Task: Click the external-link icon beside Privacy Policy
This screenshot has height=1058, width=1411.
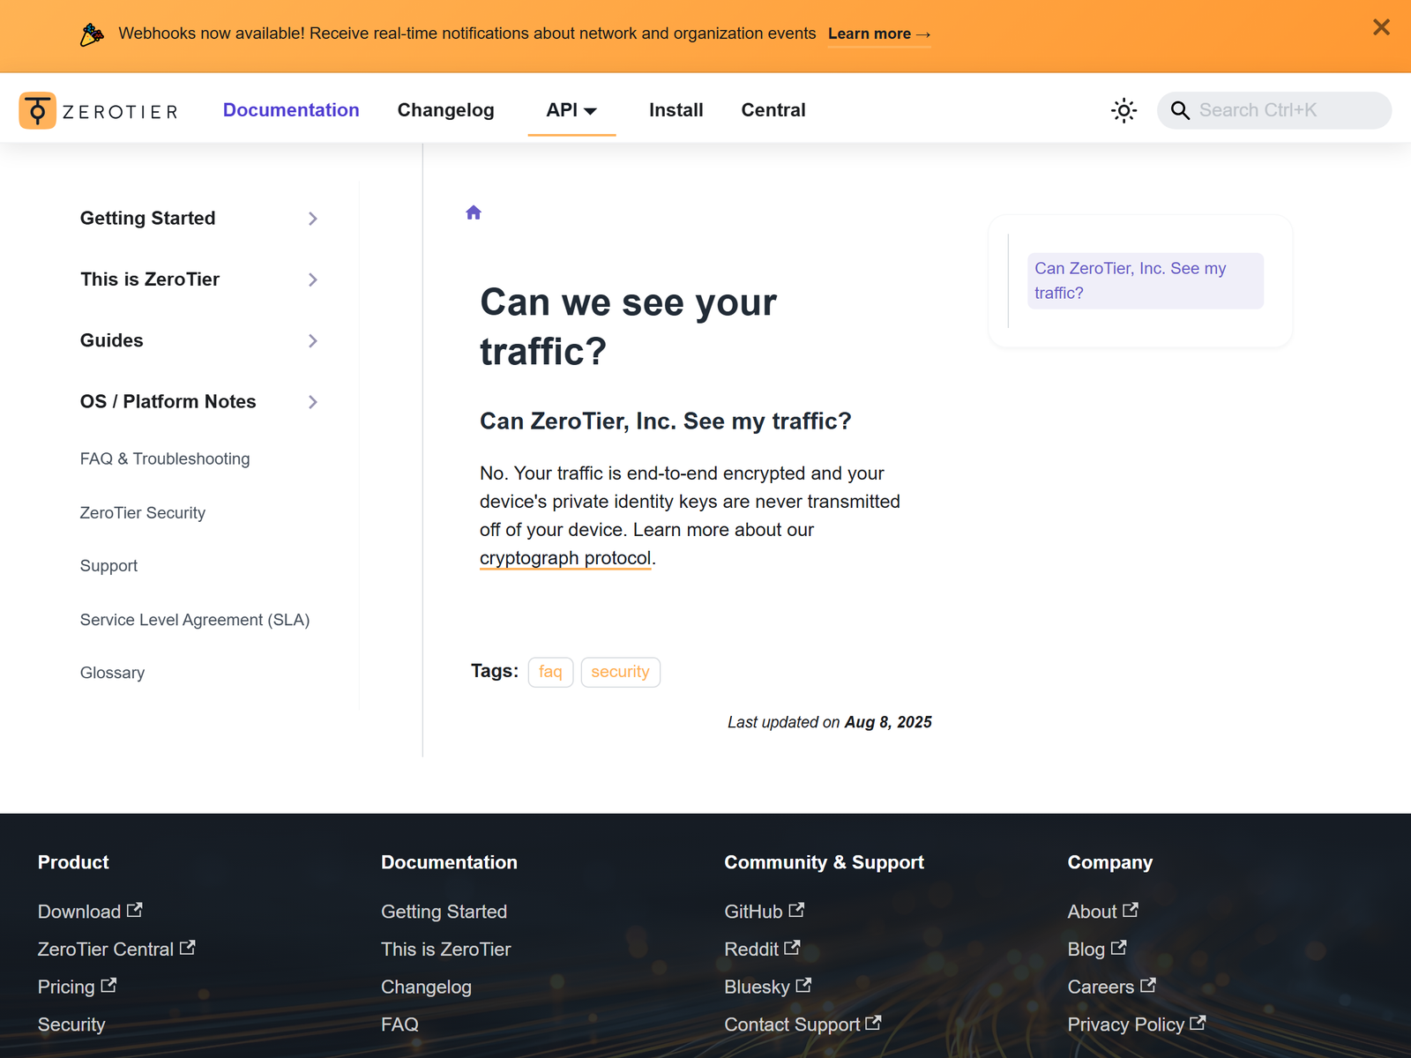Action: (1198, 1023)
